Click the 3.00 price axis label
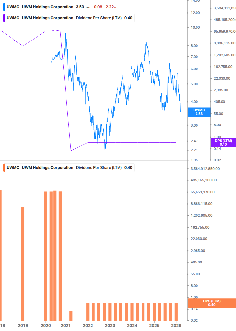This screenshot has height=331, width=236. pyautogui.click(x=194, y=125)
